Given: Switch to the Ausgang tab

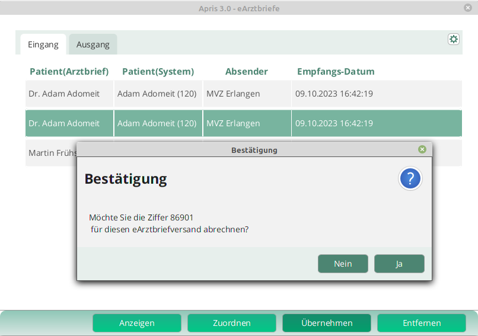Looking at the screenshot, I should [93, 44].
